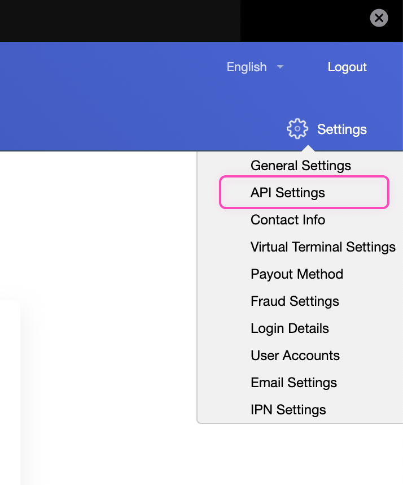Open General Settings from the menu

point(300,166)
